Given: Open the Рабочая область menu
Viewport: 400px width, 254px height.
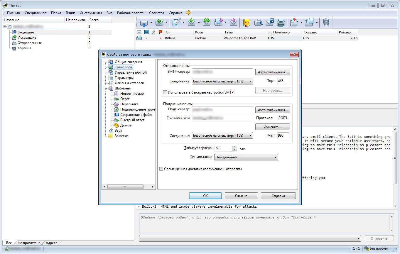Looking at the screenshot, I should [x=131, y=13].
